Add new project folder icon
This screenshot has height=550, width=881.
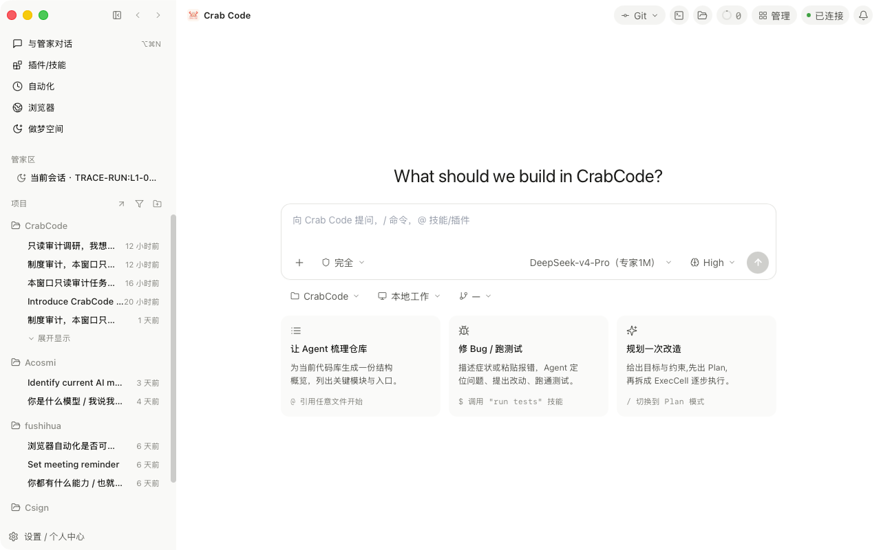click(157, 203)
